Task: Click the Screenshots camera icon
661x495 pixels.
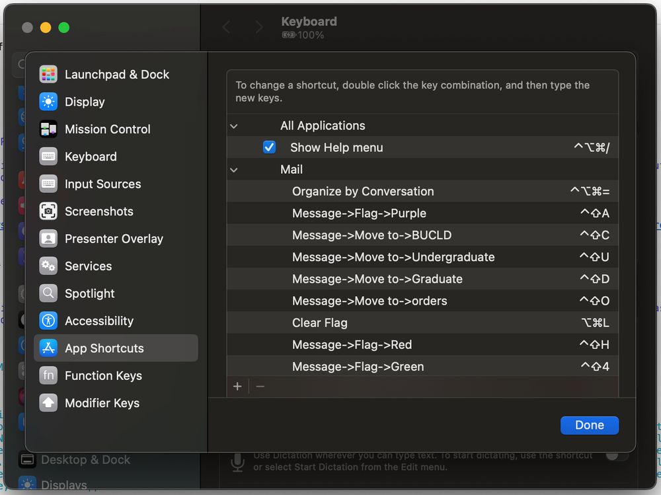Action: coord(48,211)
